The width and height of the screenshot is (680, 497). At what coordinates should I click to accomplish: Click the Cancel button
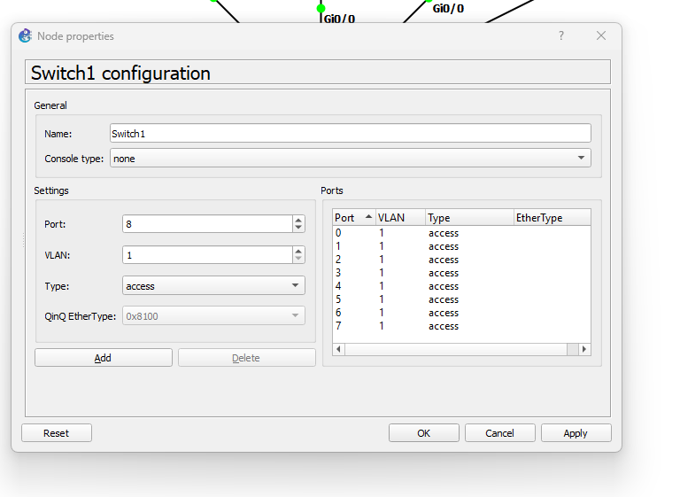tap(500, 432)
